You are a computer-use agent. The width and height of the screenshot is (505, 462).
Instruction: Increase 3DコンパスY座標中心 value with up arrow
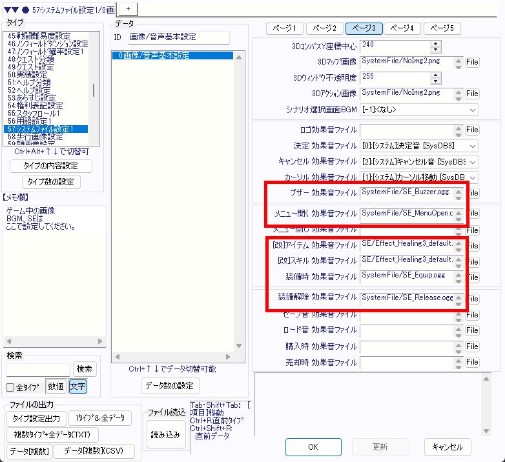[x=435, y=43]
